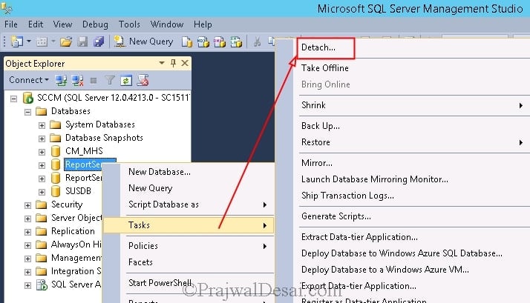Click the Object Explorer delete-script icon
The width and height of the screenshot is (530, 303).
click(143, 80)
